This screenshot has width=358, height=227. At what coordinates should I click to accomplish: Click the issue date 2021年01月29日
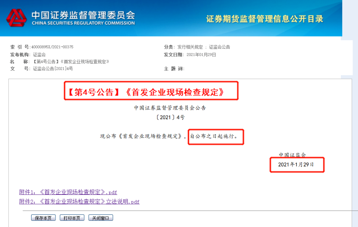201,54
